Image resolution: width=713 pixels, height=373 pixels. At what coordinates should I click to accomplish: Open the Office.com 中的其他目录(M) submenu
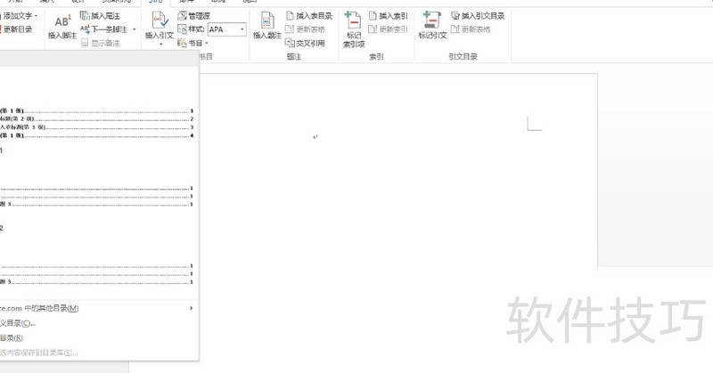[98, 309]
